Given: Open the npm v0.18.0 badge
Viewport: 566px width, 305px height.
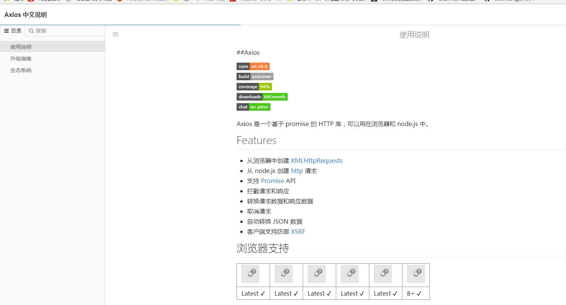Looking at the screenshot, I should click(253, 66).
